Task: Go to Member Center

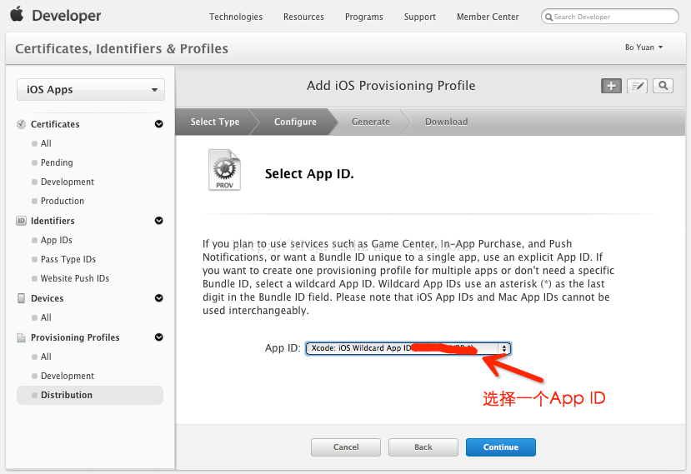Action: [488, 17]
